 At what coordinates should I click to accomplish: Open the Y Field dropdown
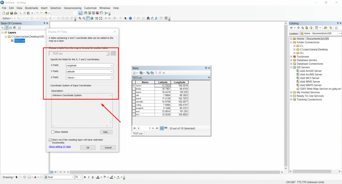tap(111, 72)
